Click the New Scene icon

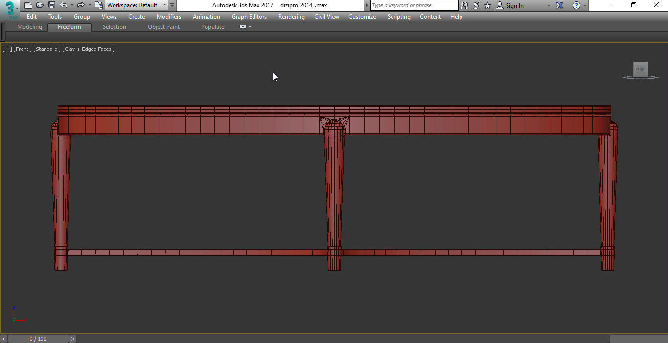click(28, 5)
